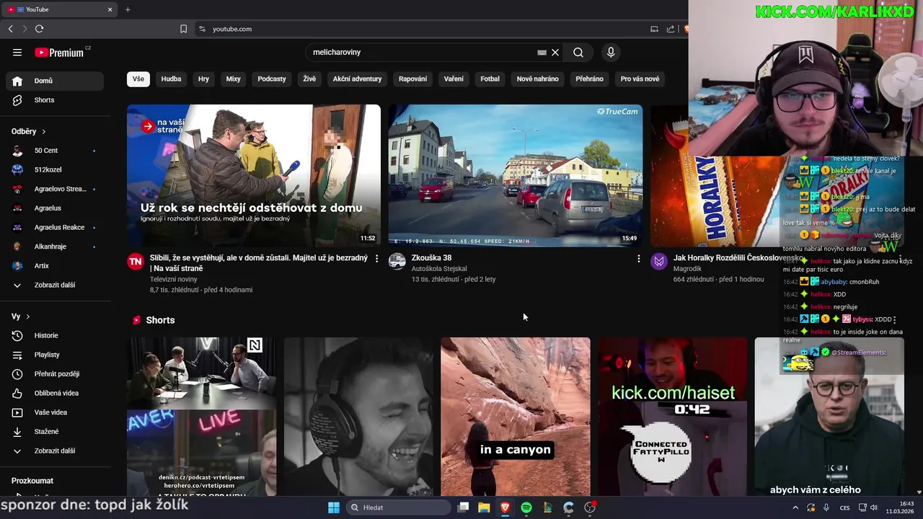This screenshot has height=519, width=923.
Task: Open Oblíbená videa list
Action: pyautogui.click(x=55, y=393)
